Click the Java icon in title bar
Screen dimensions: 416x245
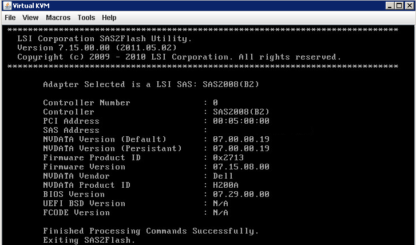[6, 5]
